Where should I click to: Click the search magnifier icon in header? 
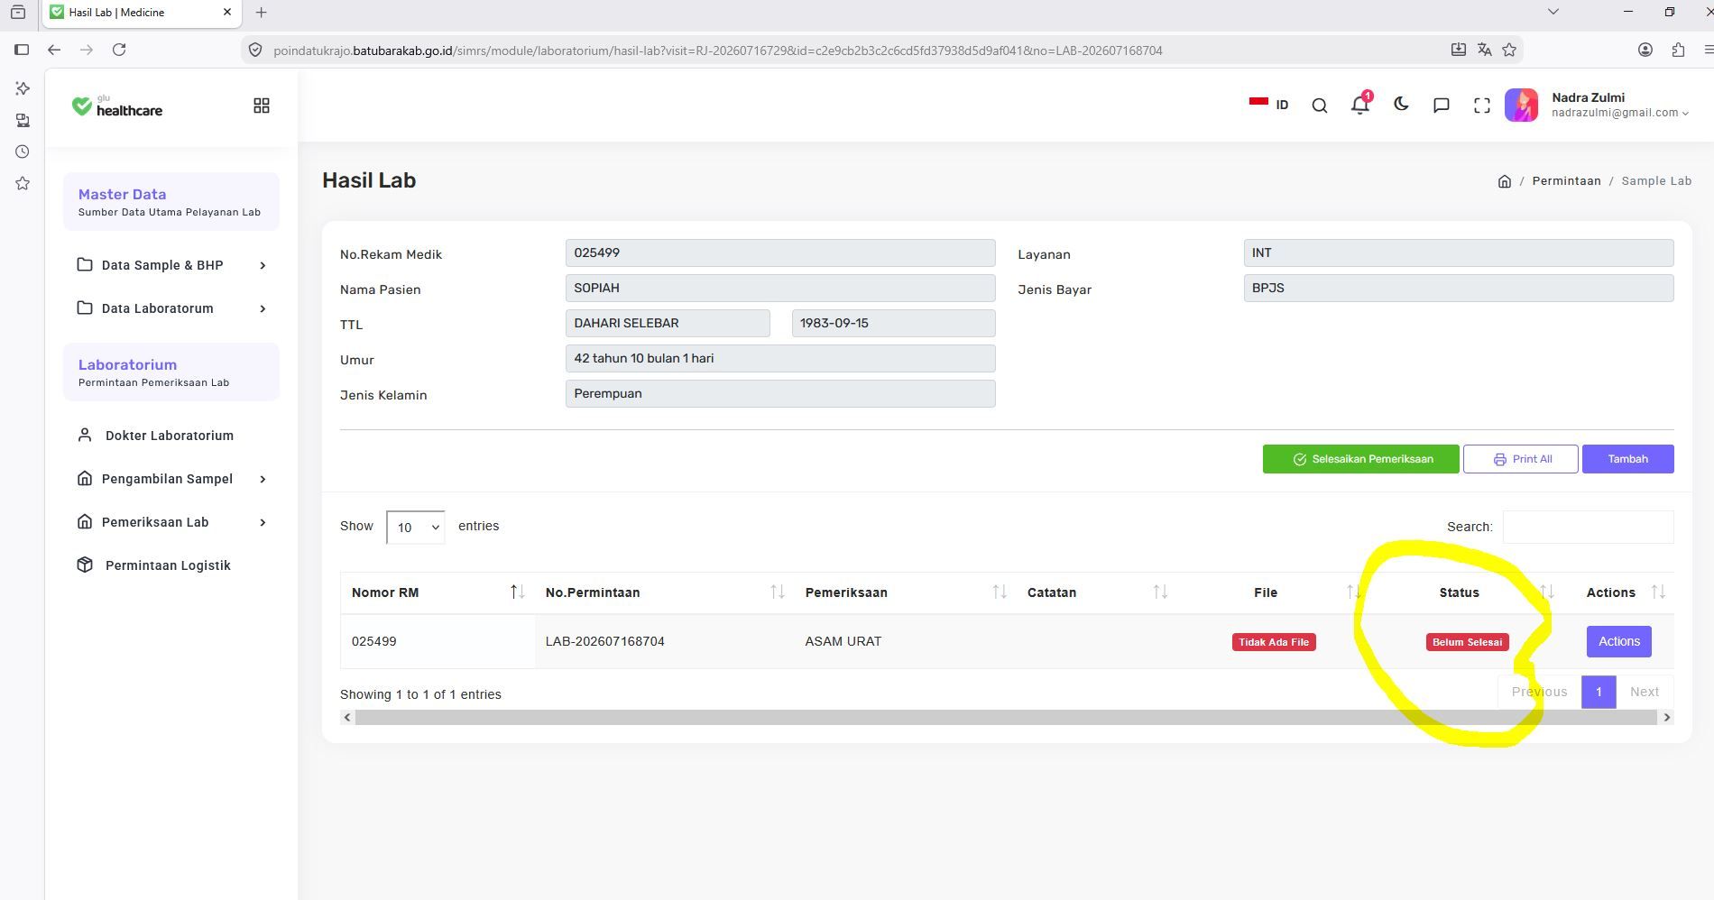pos(1319,106)
